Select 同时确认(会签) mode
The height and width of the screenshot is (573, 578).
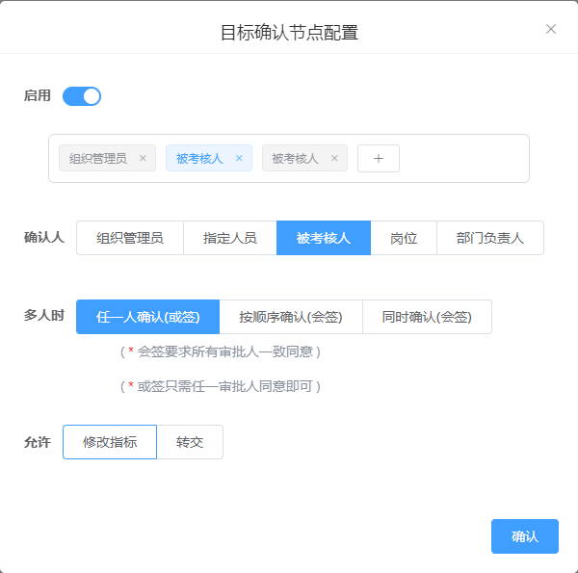tap(427, 317)
